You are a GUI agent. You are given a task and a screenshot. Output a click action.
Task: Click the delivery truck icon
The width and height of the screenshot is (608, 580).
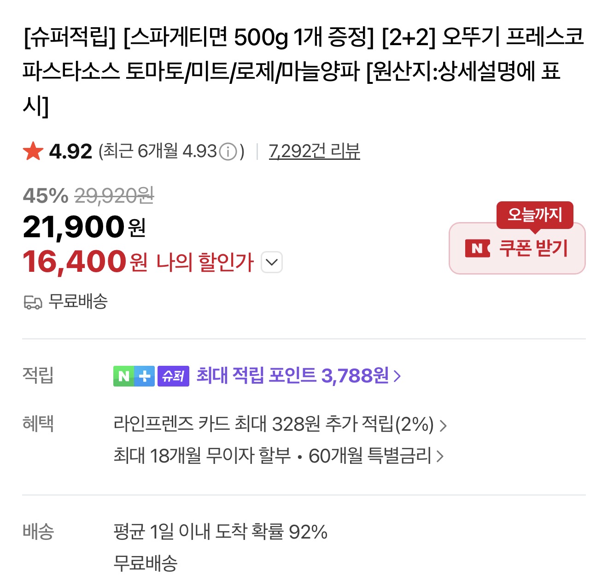(33, 302)
